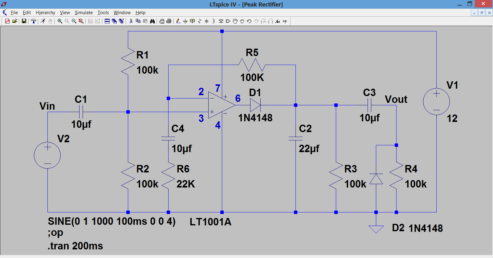
Task: Click the 12 value of V1
Action: pos(452,118)
